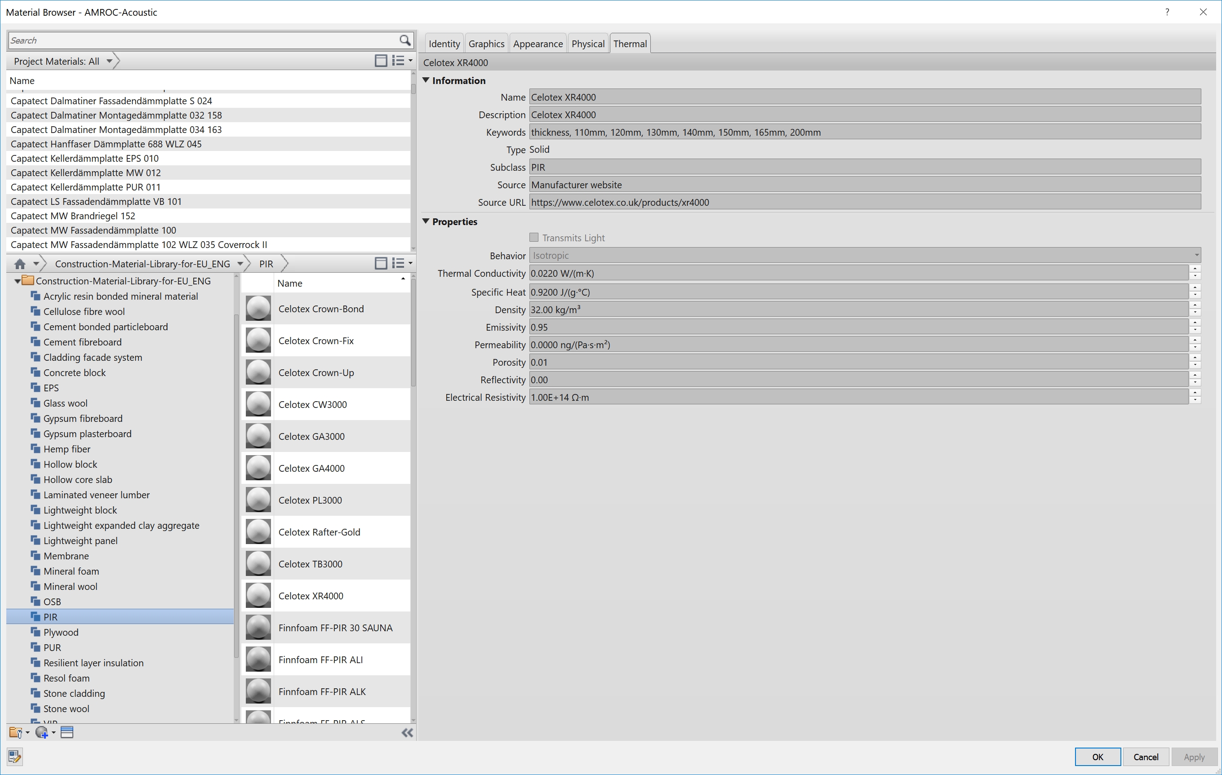Select the Celotex GA4000 material thumbnail
The height and width of the screenshot is (775, 1222).
click(258, 468)
